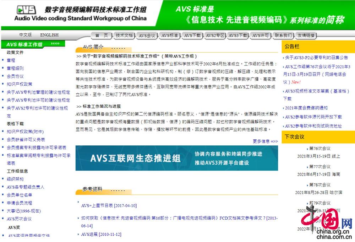355x242 pixels.
Task: Open the 2021年度会费缴纳通知 announcement
Action: point(306,108)
